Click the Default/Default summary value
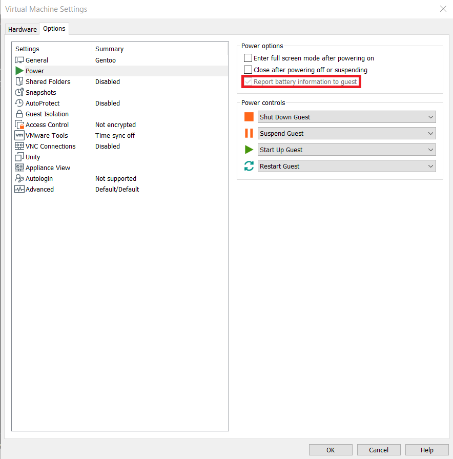Screen dimensions: 453x459 pyautogui.click(x=117, y=189)
